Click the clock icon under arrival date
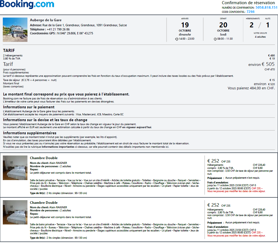278x244 pixels. (176, 39)
